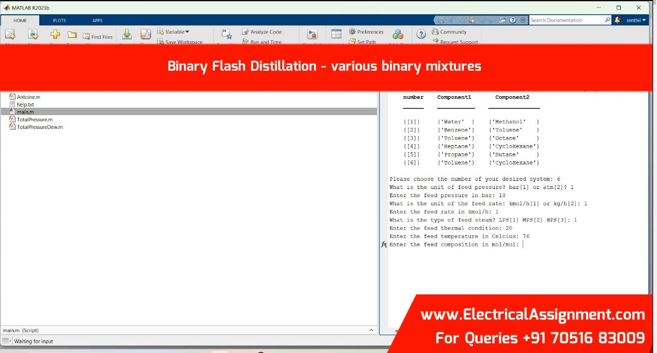657x353 pixels.
Task: Click the New plus icon
Action: (56, 34)
